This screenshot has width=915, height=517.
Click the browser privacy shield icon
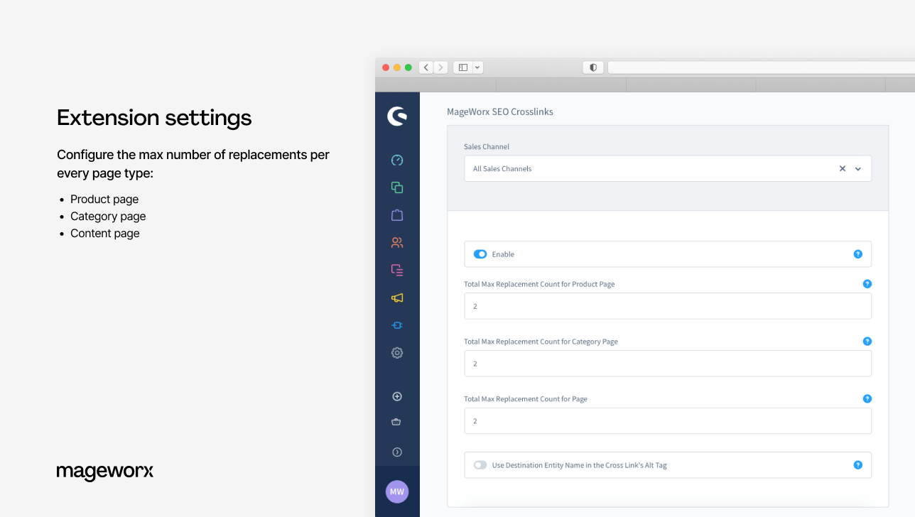click(x=593, y=67)
